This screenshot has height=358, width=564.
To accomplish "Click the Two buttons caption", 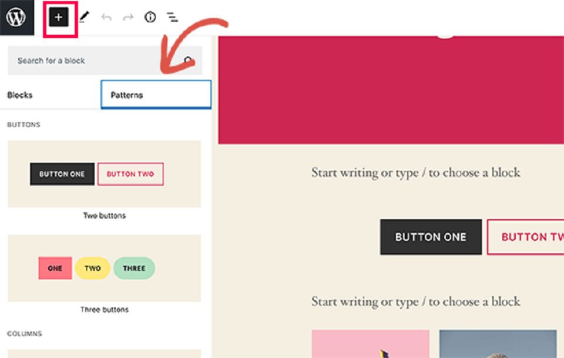I will pos(105,216).
